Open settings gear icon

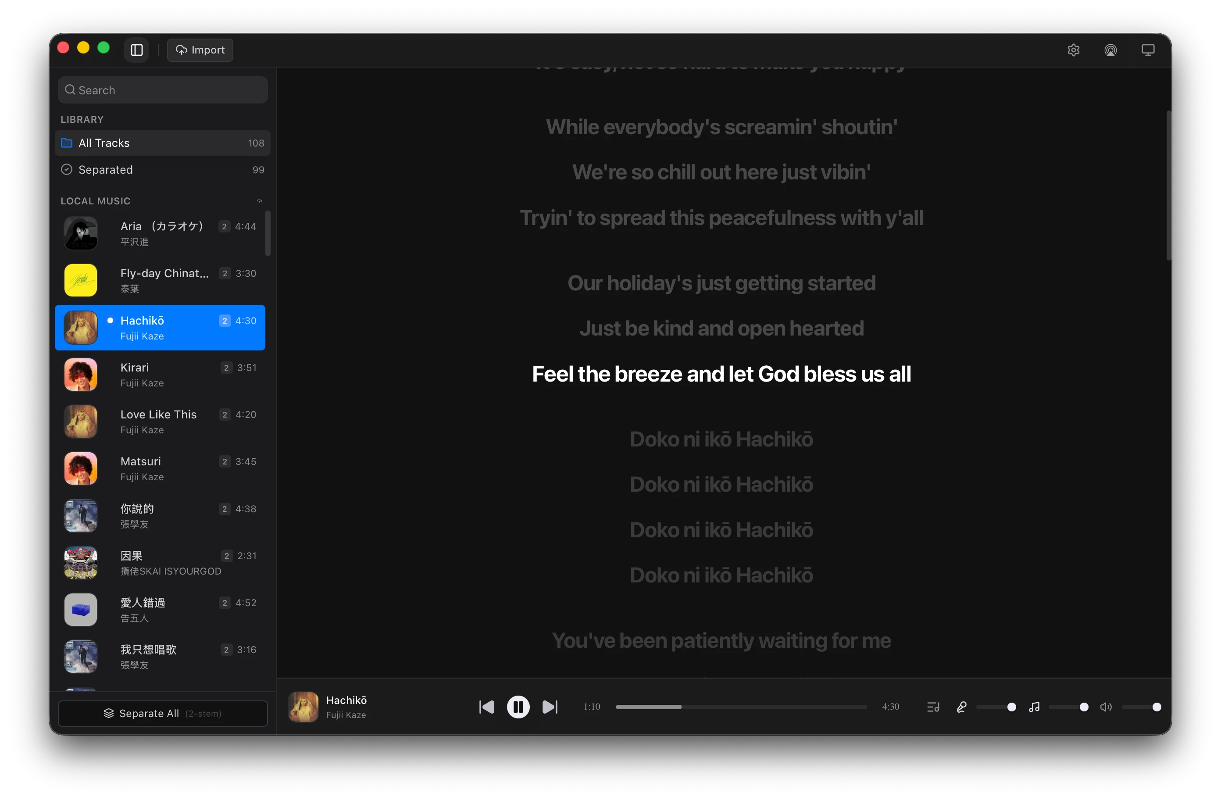1073,50
